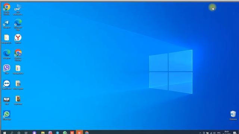The height and width of the screenshot is (134, 239).
Task: Select the Edge desktop icon without shortcut arrow
Action: click(x=7, y=54)
